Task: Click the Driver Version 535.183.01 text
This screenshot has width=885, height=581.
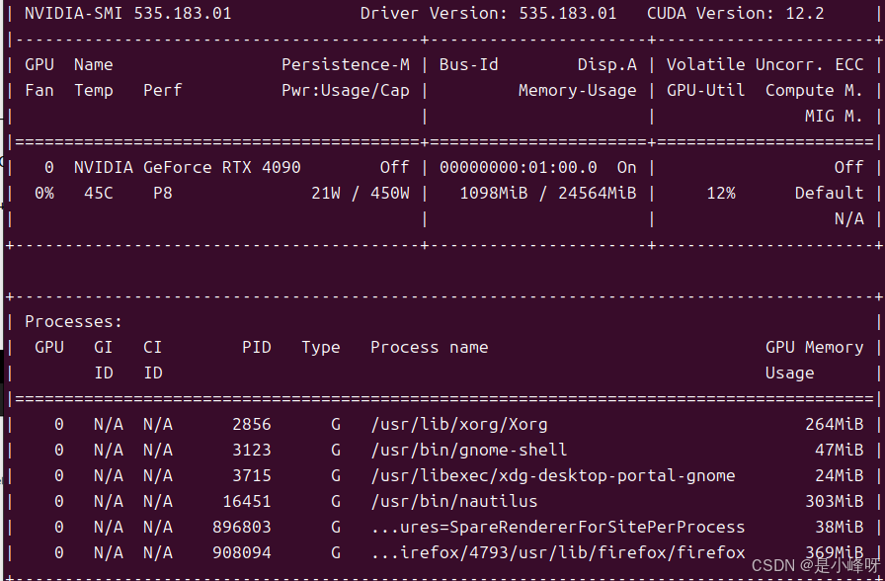Action: click(x=488, y=14)
